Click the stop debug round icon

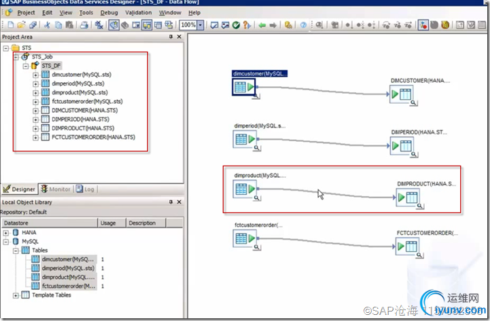[434, 25]
